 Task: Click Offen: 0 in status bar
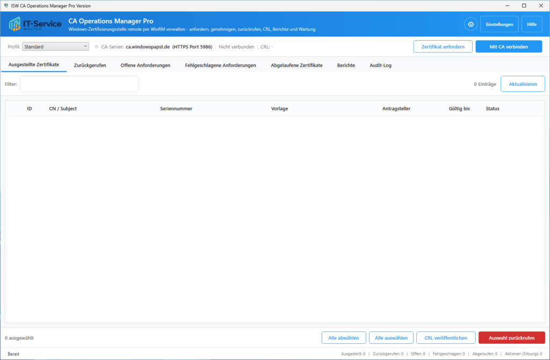click(418, 354)
